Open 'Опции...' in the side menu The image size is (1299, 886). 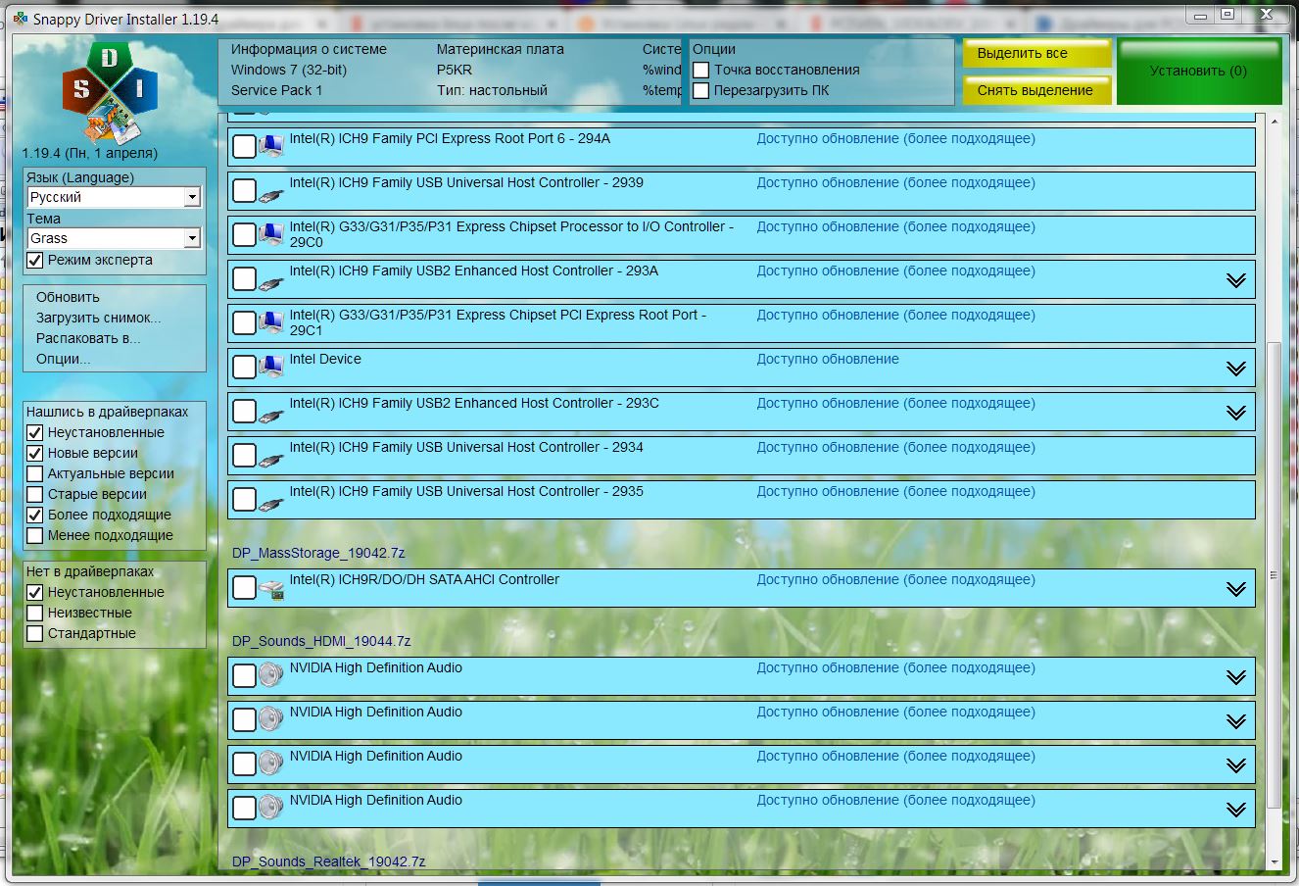[63, 359]
